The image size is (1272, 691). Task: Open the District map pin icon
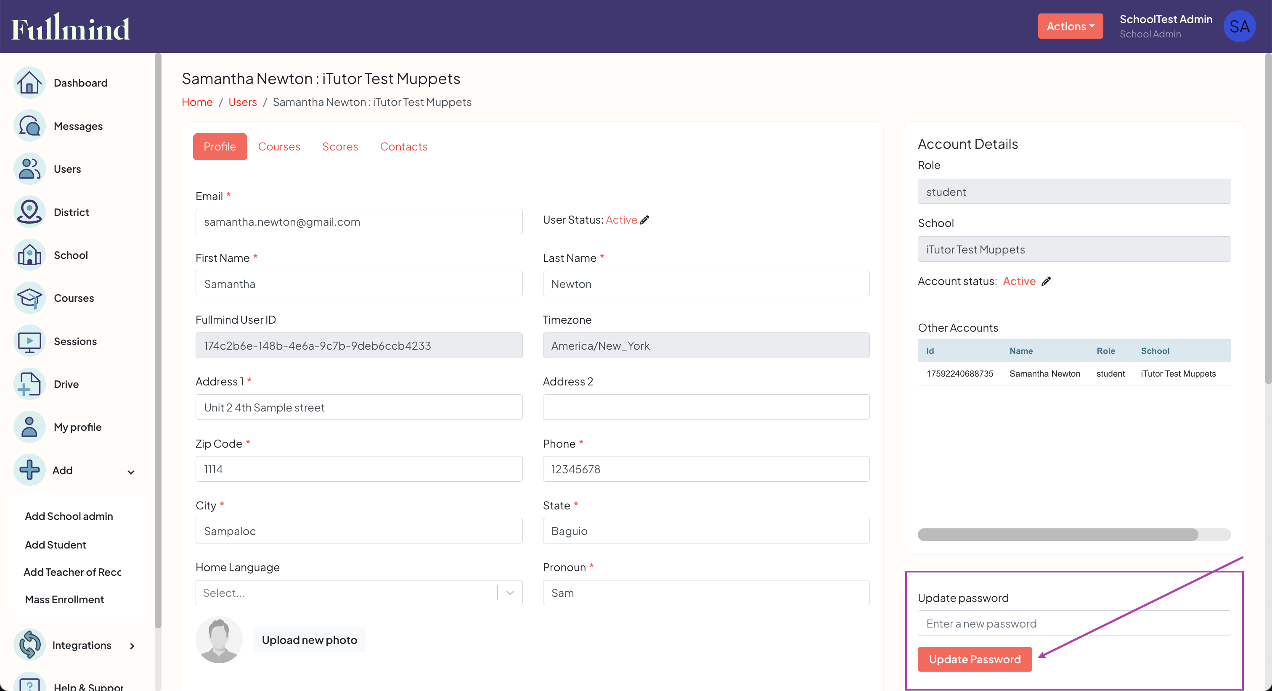point(29,212)
